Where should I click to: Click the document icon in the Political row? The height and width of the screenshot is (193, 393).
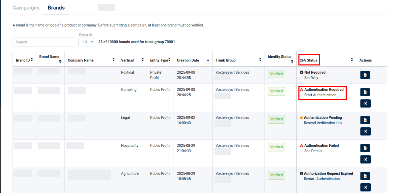coord(365,75)
